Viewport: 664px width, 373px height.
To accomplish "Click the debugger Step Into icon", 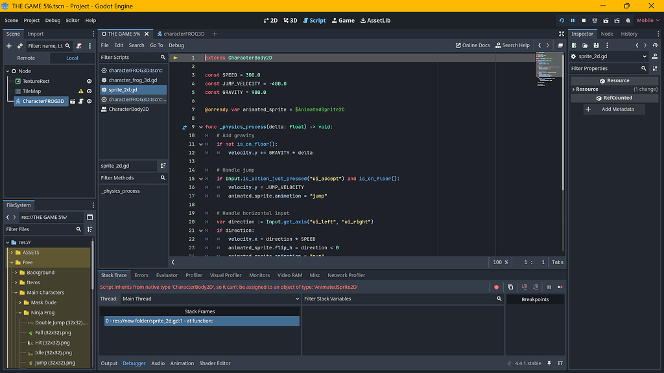I will coord(524,287).
